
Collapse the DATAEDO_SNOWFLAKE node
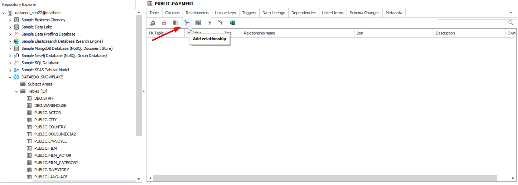pos(10,77)
